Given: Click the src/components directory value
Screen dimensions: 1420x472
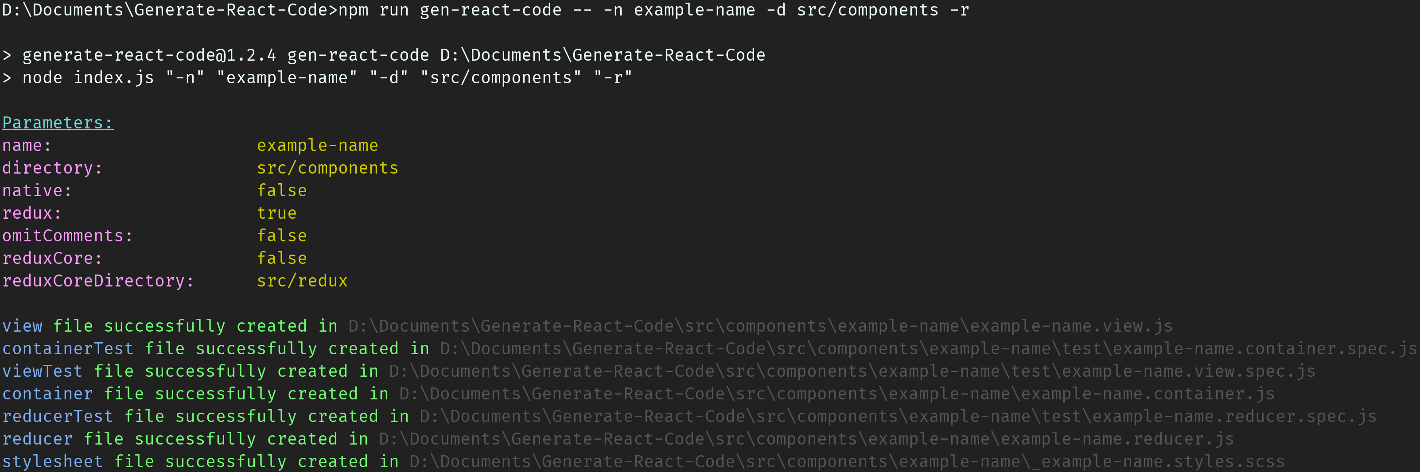Looking at the screenshot, I should click(x=327, y=168).
